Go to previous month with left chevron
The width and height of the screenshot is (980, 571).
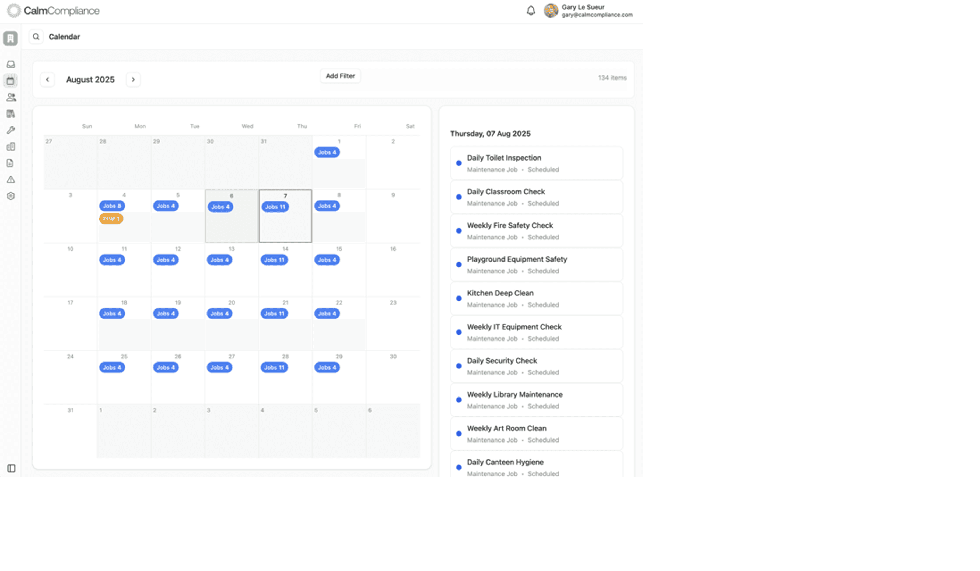pyautogui.click(x=47, y=79)
